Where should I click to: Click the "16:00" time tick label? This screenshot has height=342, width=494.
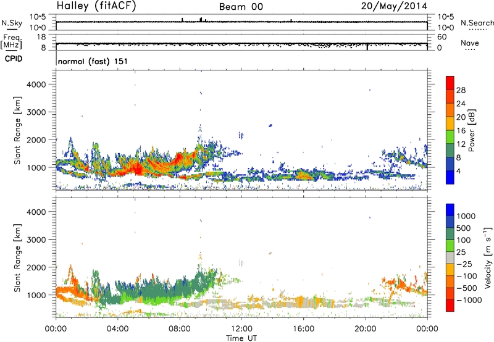tap(303, 329)
